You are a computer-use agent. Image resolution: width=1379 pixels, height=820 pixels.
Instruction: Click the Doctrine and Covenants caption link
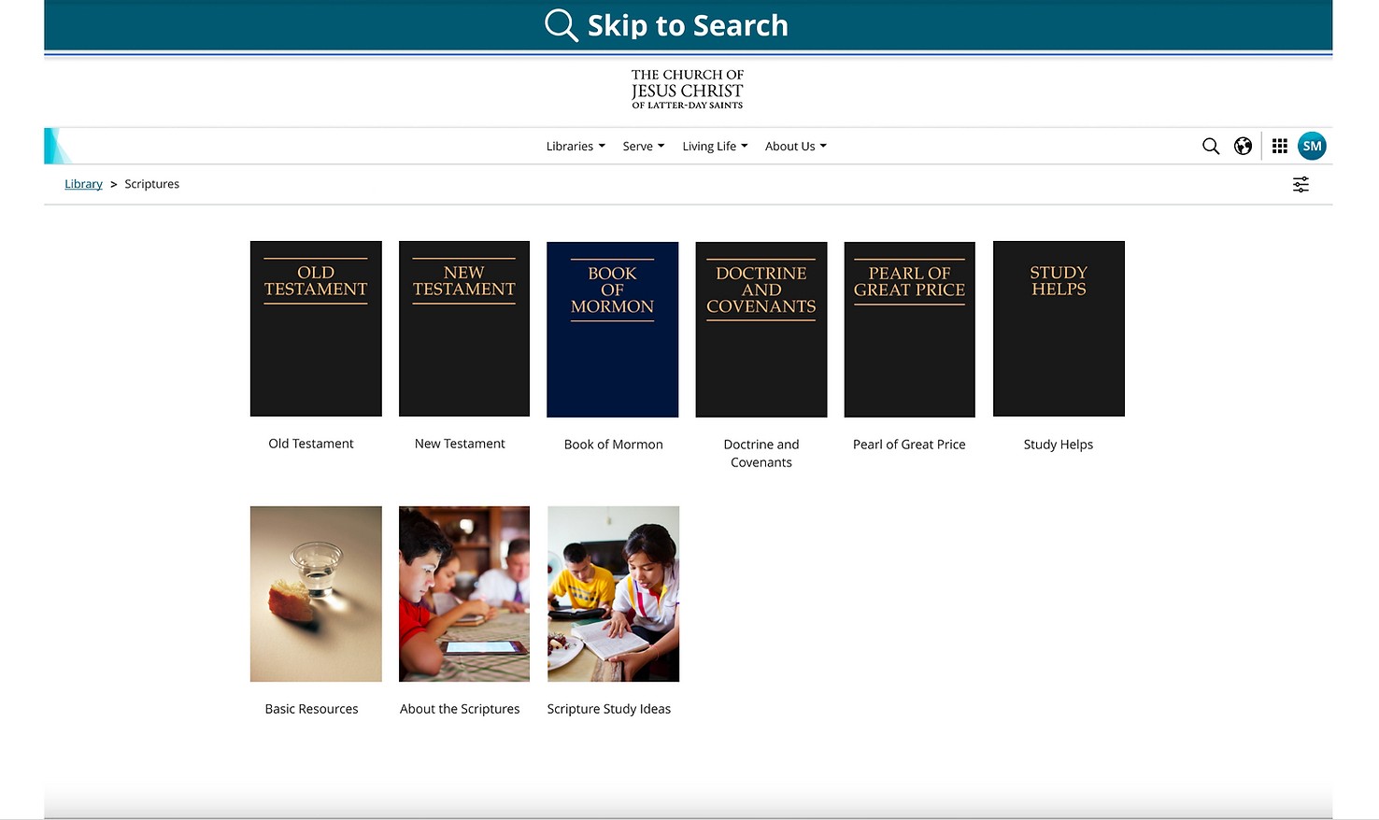(761, 453)
